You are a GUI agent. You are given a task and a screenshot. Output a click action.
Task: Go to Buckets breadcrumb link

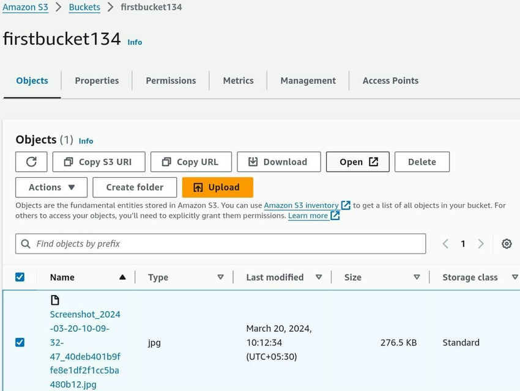[x=84, y=7]
